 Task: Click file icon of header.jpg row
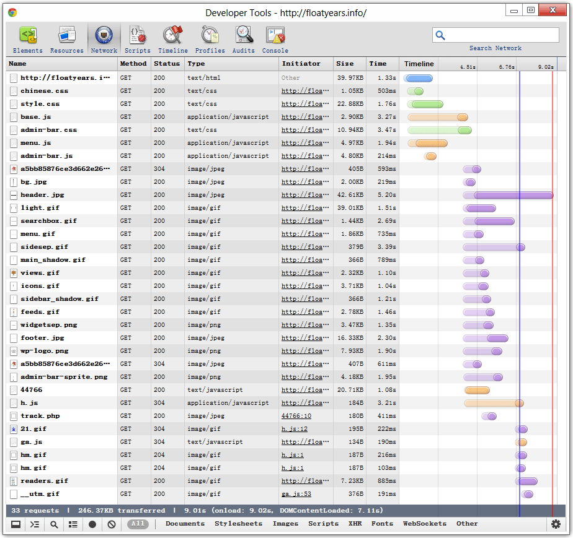(x=14, y=195)
